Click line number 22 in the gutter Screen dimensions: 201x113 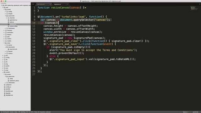34,59
